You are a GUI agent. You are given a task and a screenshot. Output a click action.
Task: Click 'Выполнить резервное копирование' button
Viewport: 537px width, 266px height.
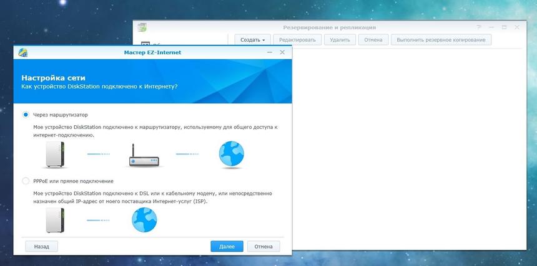tap(441, 40)
